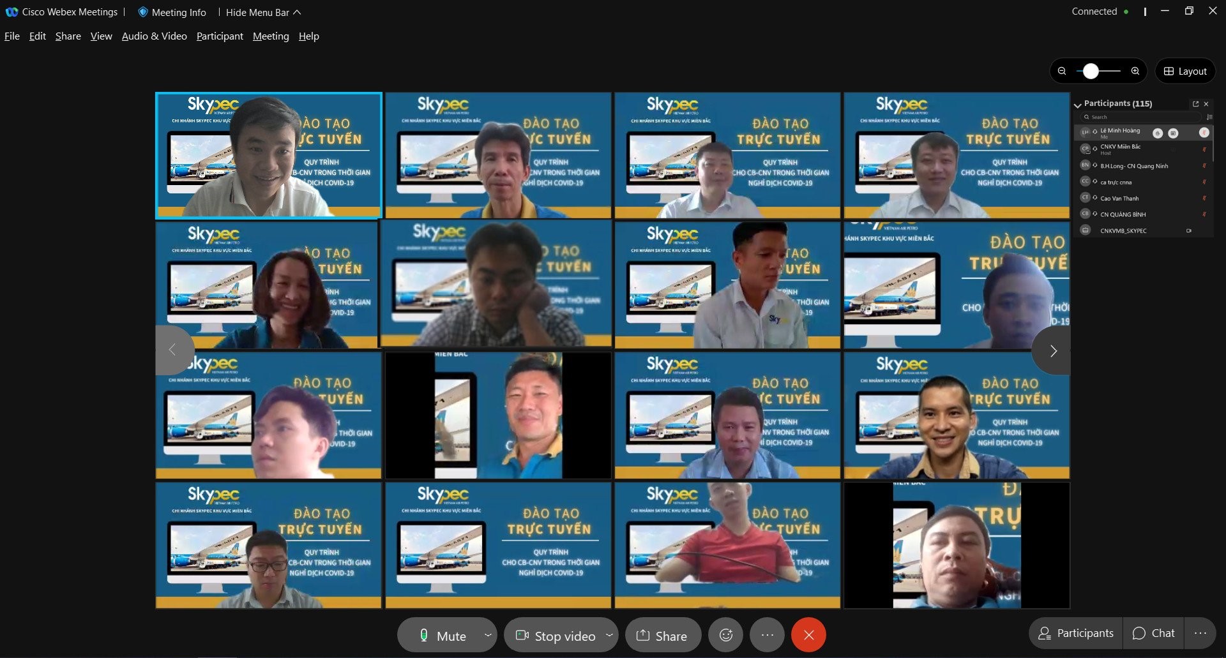Click the CT avatar icon
Viewport: 1226px width, 658px height.
point(1085,198)
